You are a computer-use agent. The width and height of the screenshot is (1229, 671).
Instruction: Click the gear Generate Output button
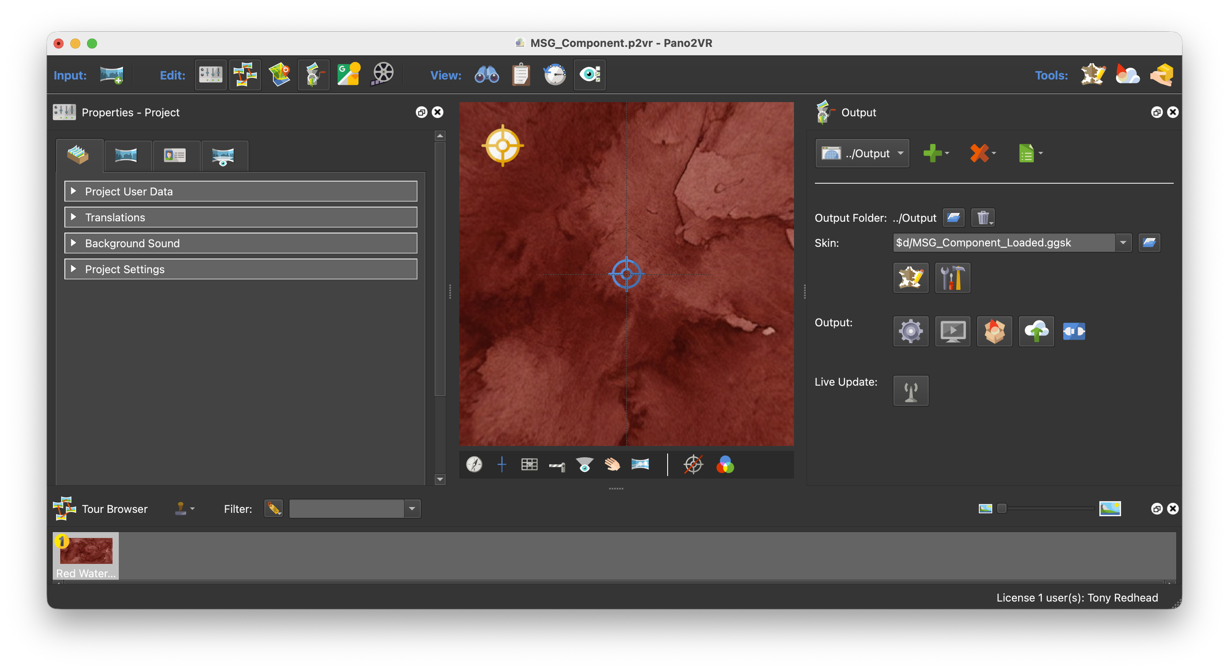[911, 331]
